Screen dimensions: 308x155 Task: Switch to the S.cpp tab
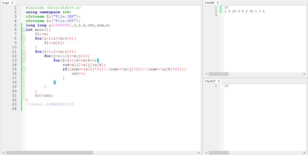(5, 3)
